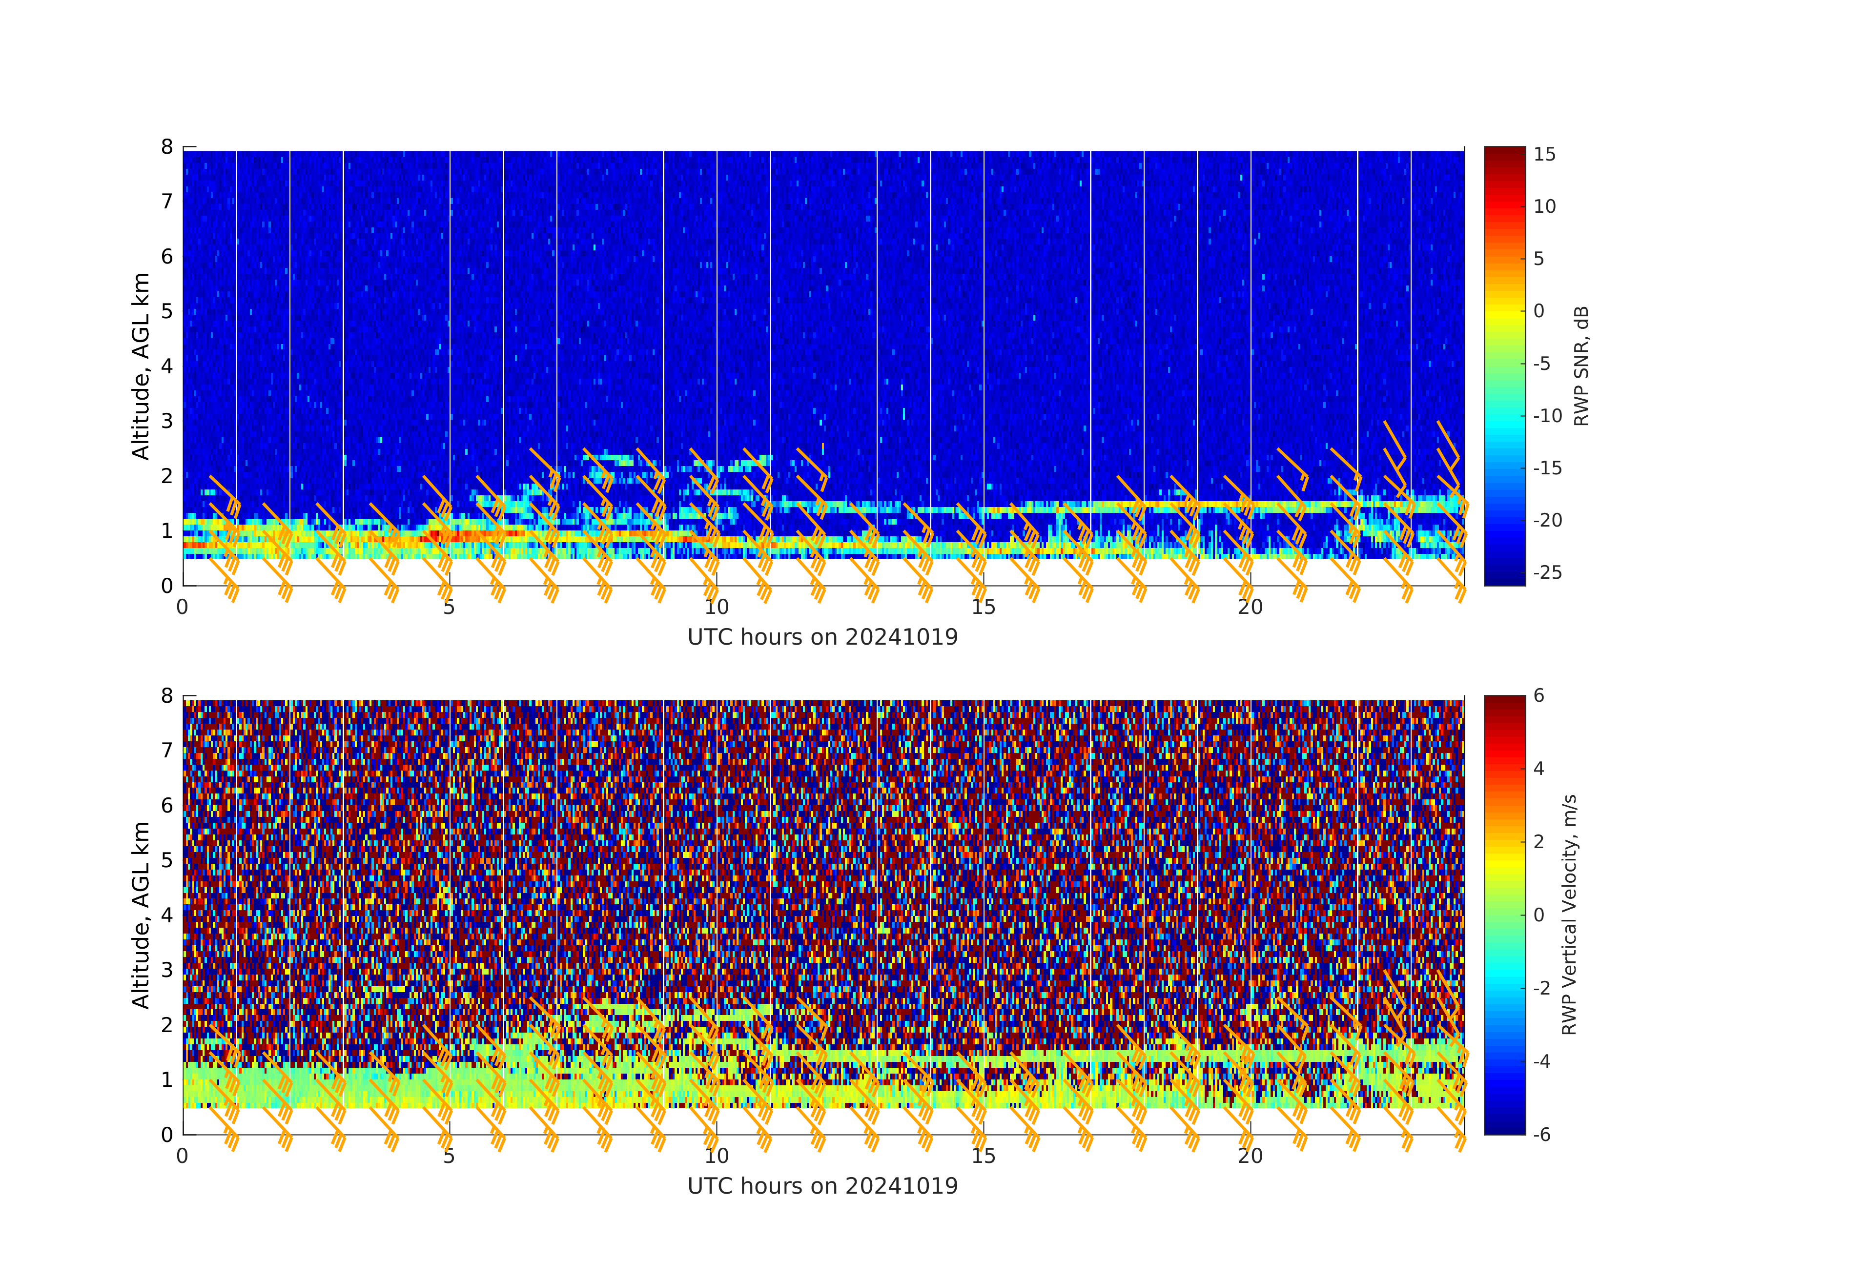The height and width of the screenshot is (1281, 1867).
Task: Click the 15 hour tick label under bottom plot
Action: [x=984, y=1157]
